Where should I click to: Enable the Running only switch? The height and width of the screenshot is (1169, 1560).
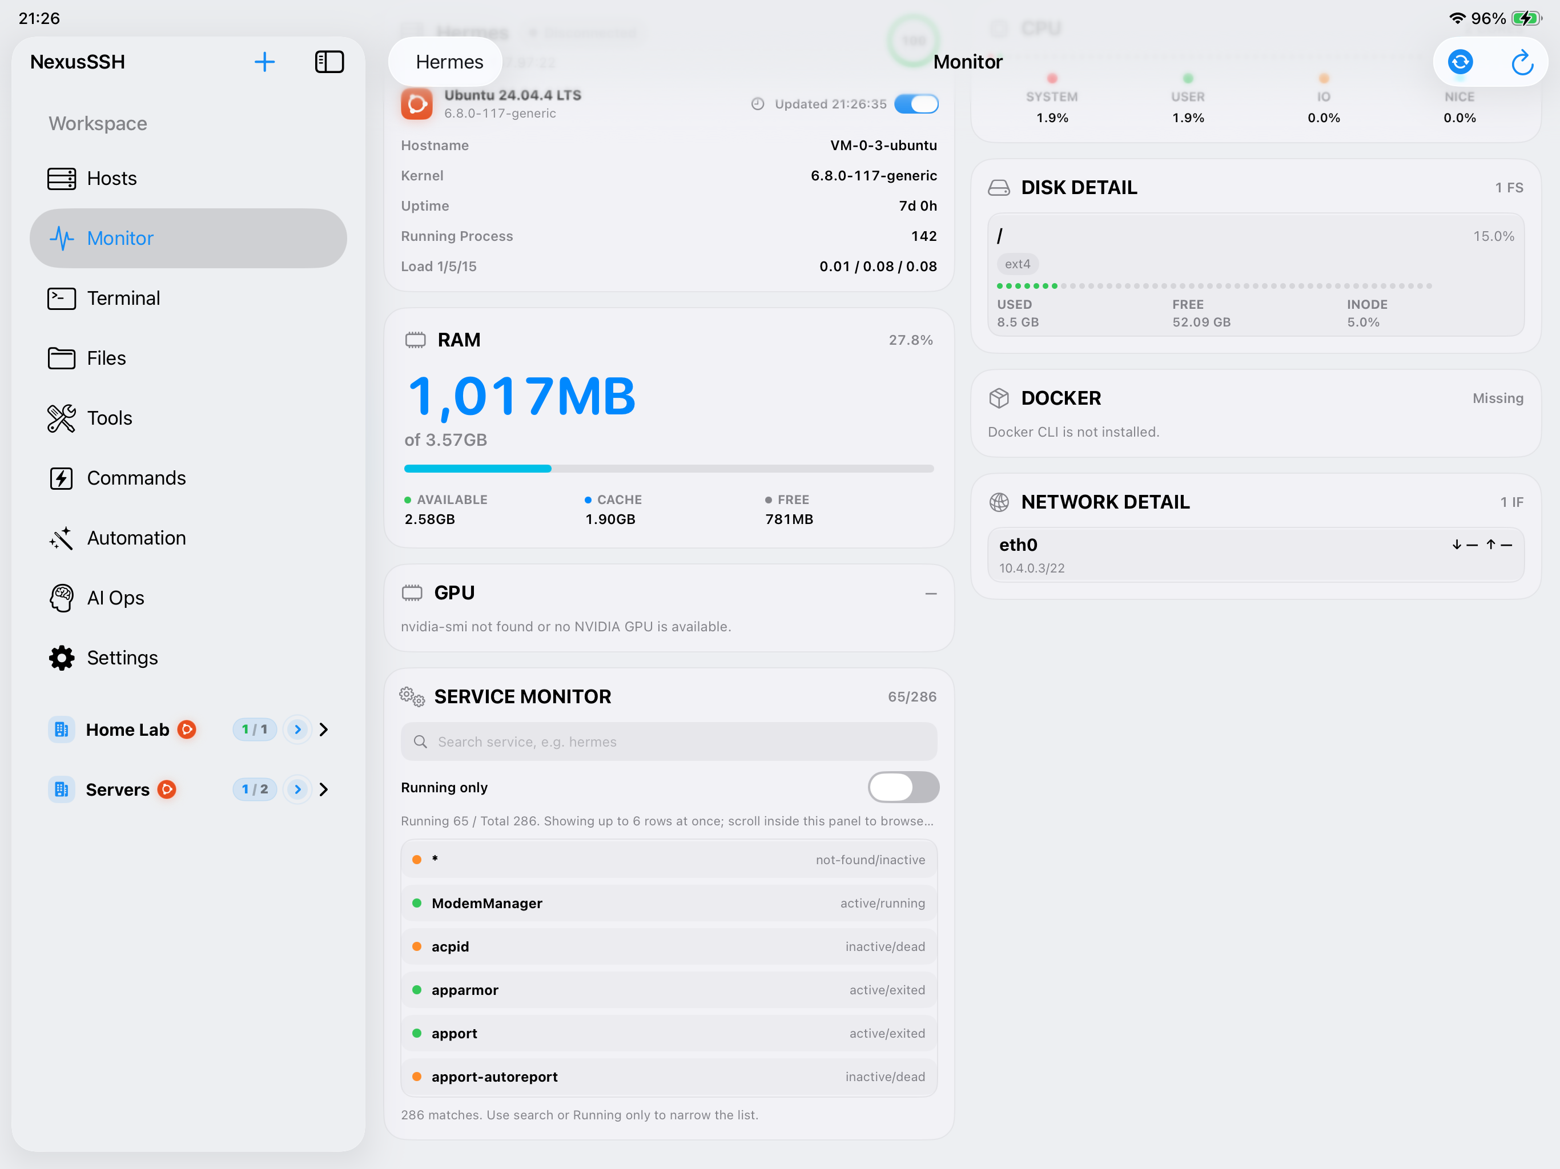pyautogui.click(x=903, y=788)
